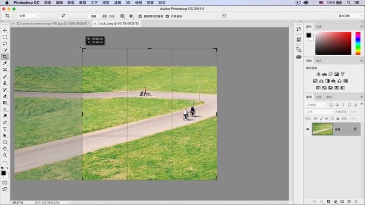Open the Edit Toolbar three-dots button
365x205 pixels.
[x=5, y=162]
